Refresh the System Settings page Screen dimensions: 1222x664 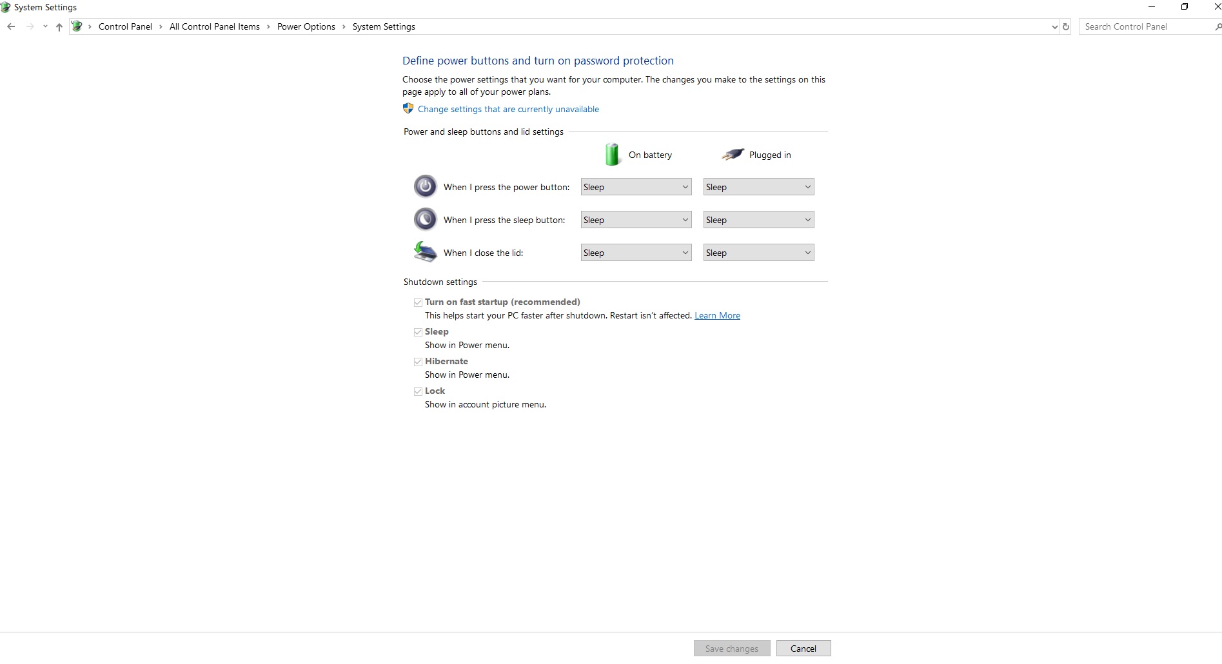pos(1066,26)
